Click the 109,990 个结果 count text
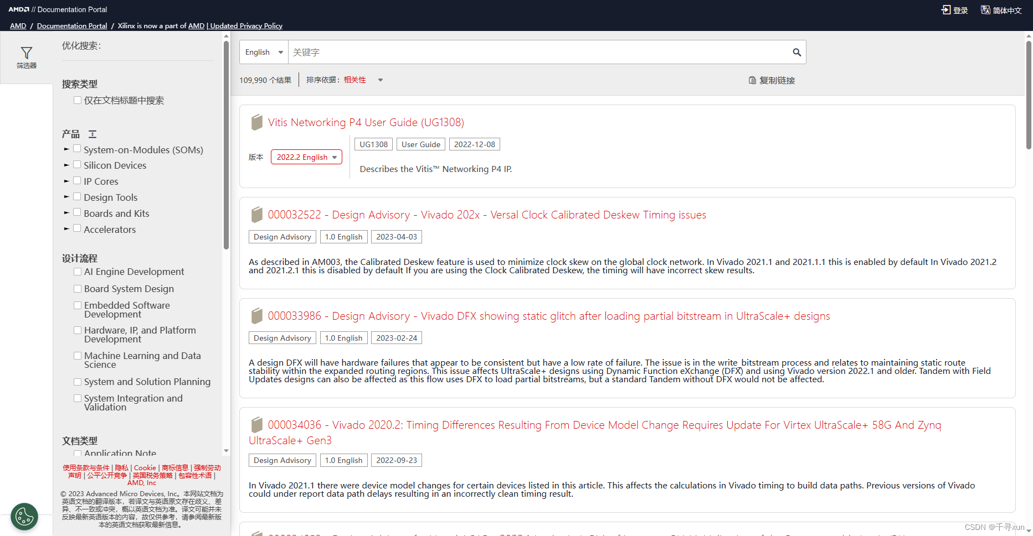The height and width of the screenshot is (536, 1033). pos(265,80)
